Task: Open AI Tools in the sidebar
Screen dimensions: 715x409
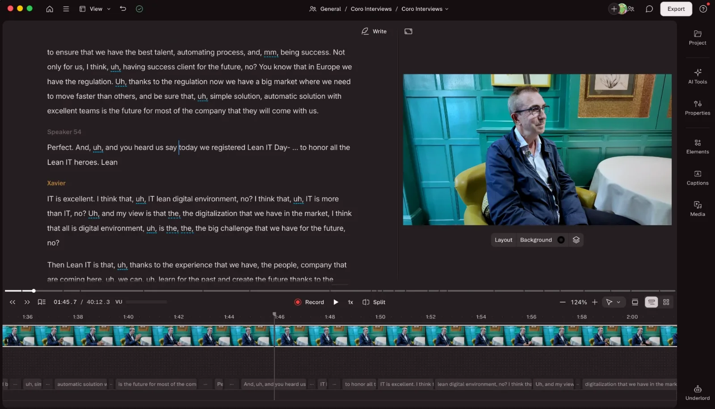Action: pos(698,76)
